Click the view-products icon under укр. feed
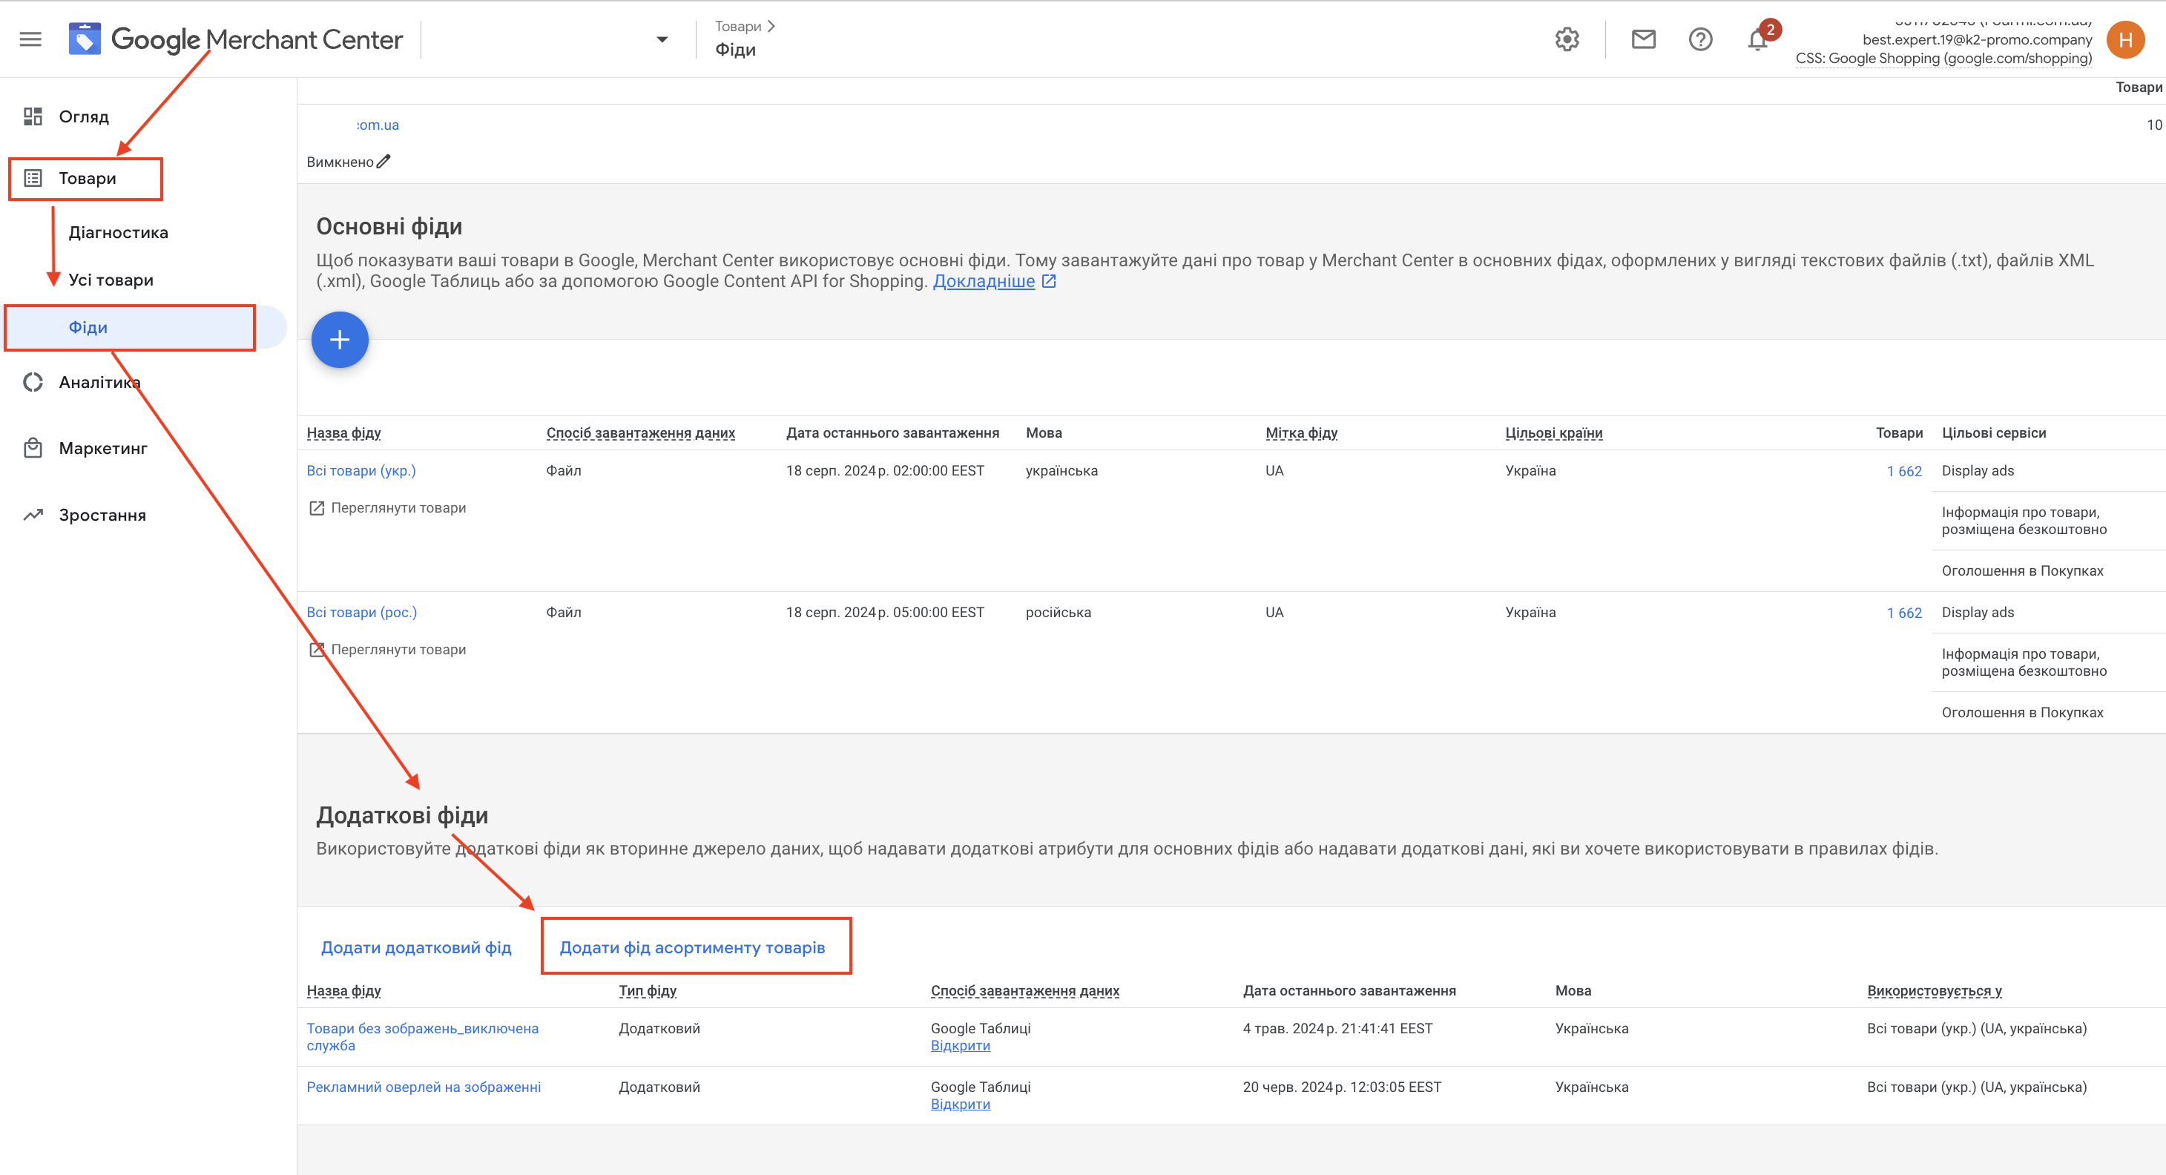 pos(317,508)
